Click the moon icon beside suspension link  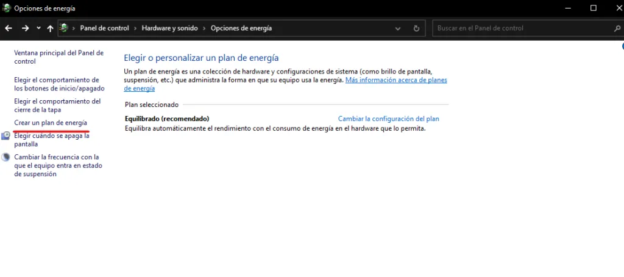pyautogui.click(x=5, y=157)
